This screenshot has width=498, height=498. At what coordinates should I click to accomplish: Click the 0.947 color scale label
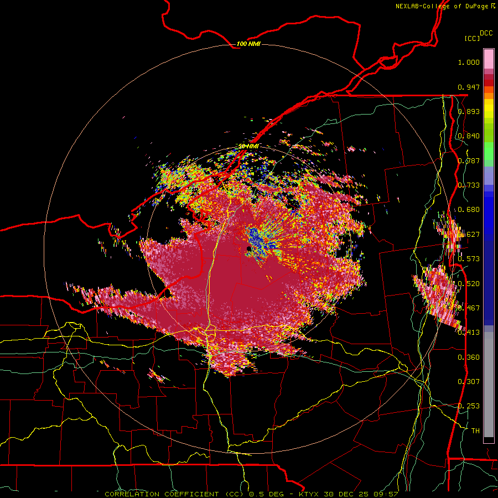[469, 87]
